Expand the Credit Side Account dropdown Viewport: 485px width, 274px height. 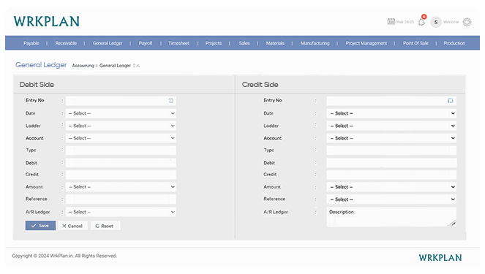click(x=391, y=138)
